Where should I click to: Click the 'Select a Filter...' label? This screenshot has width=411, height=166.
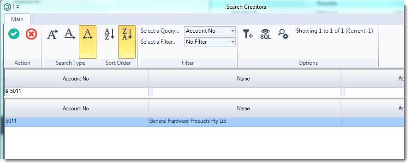coord(159,42)
